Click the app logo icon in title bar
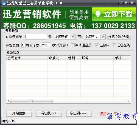 [4, 3]
